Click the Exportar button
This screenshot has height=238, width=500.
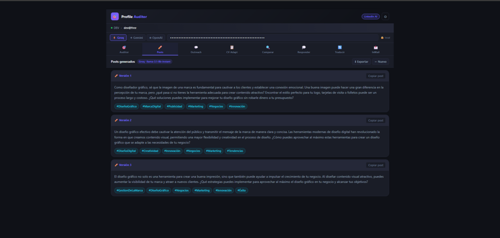click(x=361, y=62)
